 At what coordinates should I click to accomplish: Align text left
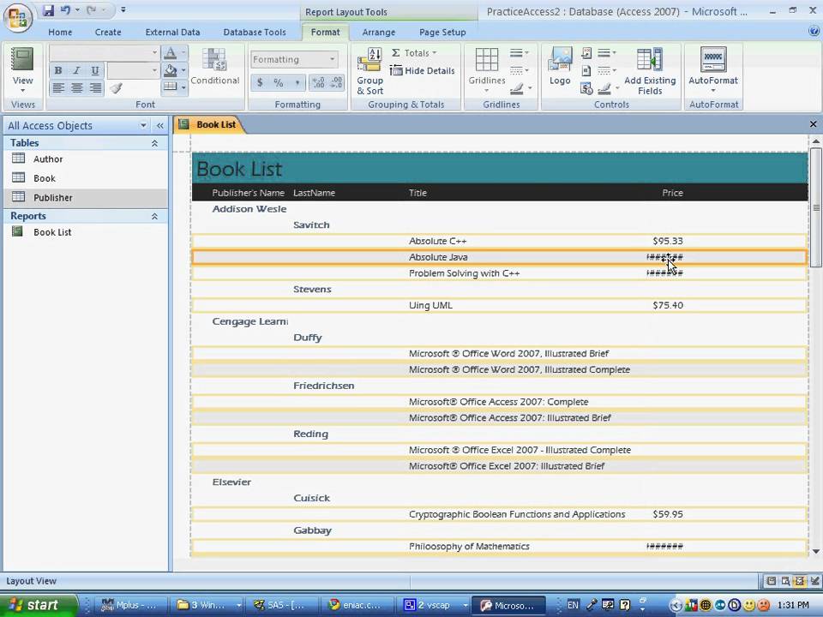(58, 87)
